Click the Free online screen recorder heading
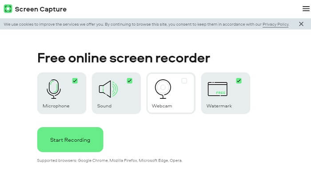This screenshot has width=311, height=175. pyautogui.click(x=124, y=58)
